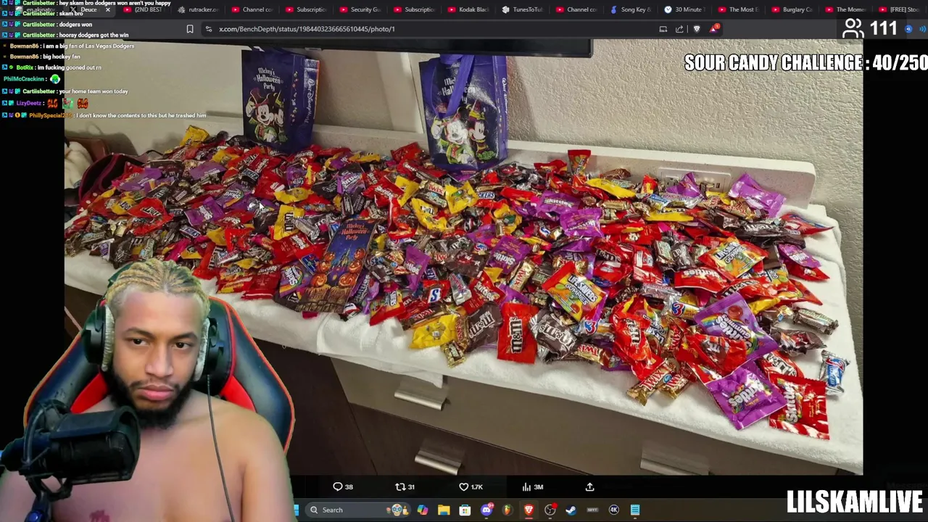This screenshot has width=928, height=522.
Task: View post analytics showing 3M views
Action: (533, 486)
